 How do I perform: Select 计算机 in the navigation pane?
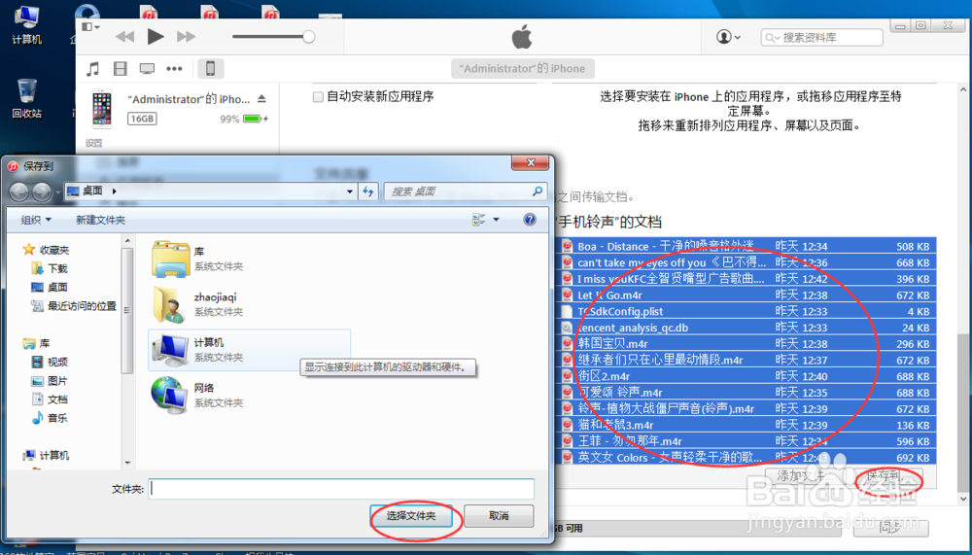(47, 455)
